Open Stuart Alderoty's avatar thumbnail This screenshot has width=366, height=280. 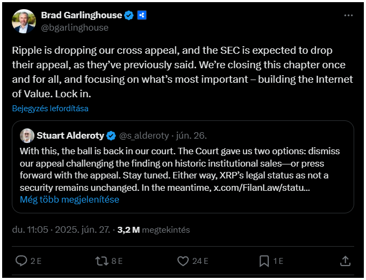[x=27, y=135]
